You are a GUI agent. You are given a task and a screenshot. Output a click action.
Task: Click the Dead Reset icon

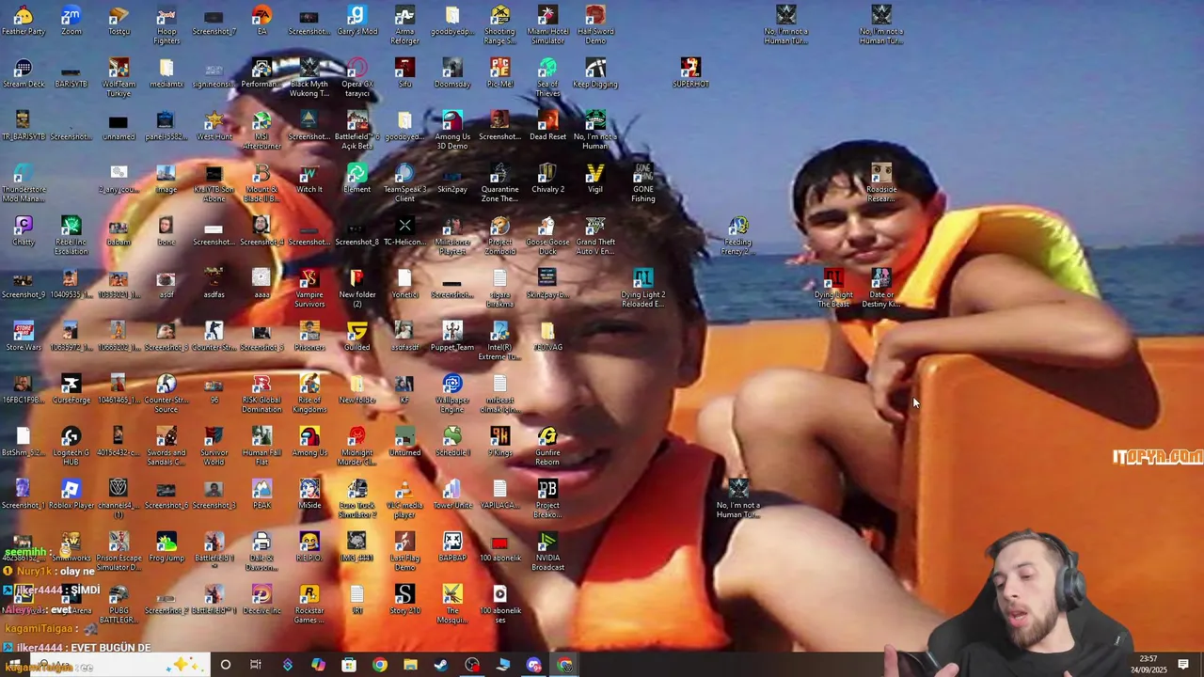coord(547,126)
